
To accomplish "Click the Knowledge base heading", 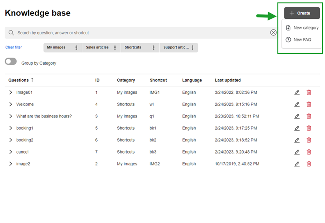I will [38, 13].
